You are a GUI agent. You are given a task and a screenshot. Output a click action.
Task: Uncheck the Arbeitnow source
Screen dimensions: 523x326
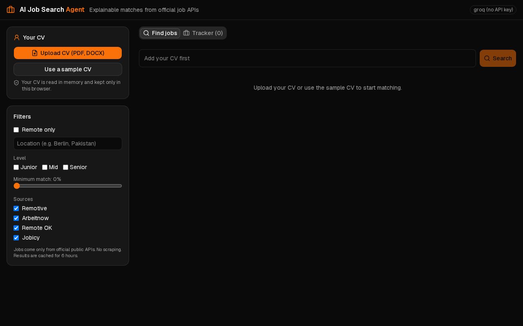click(x=16, y=218)
